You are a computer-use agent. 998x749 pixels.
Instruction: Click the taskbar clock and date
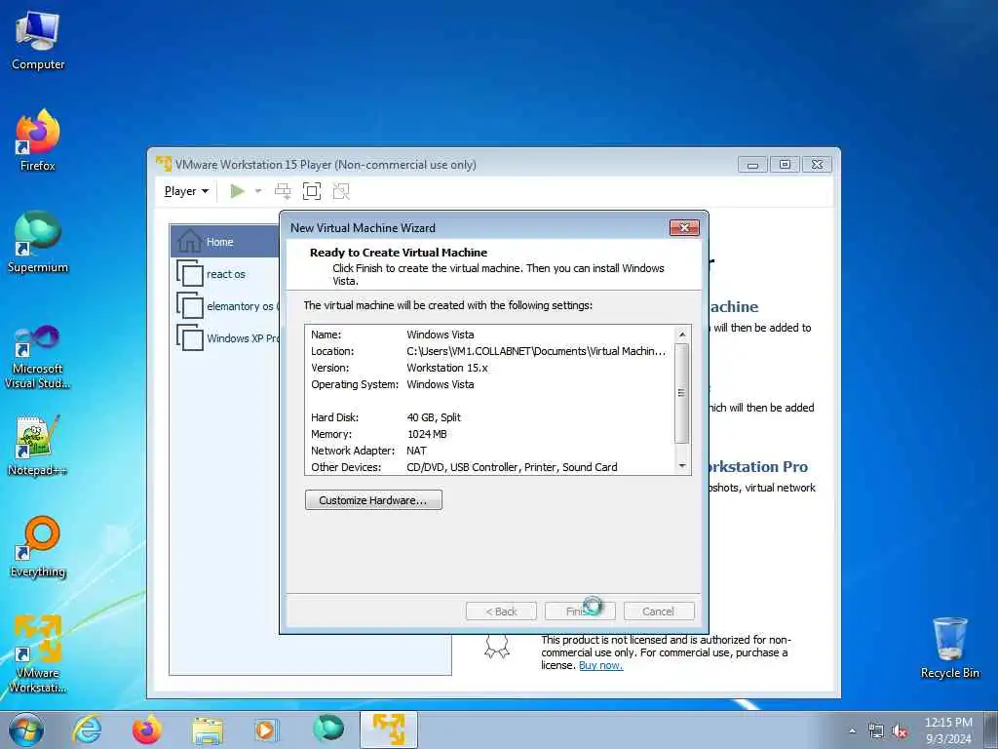948,730
